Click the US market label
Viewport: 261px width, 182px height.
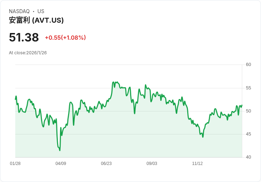[x=41, y=11]
